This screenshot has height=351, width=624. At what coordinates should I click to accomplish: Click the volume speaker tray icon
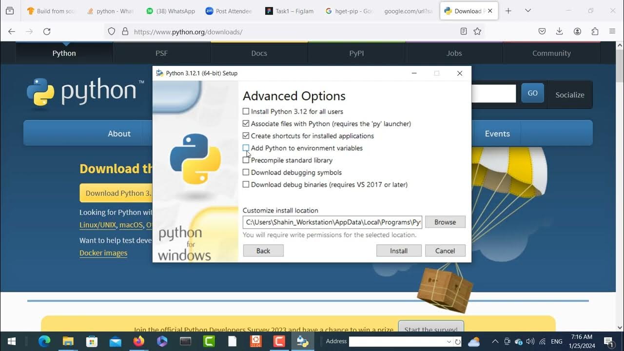click(x=530, y=341)
